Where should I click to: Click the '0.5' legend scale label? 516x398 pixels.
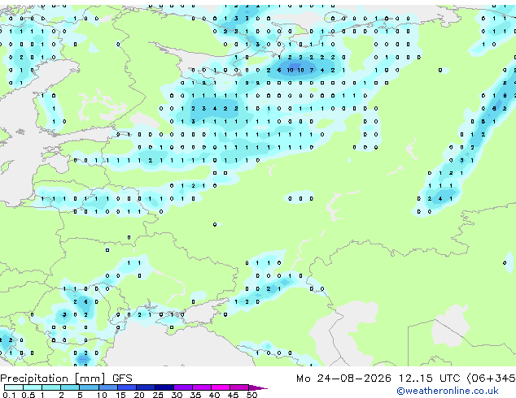click(x=28, y=395)
